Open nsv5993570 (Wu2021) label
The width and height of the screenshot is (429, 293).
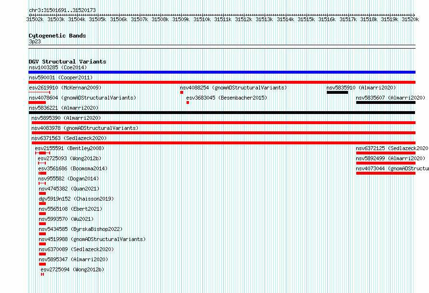point(66,219)
